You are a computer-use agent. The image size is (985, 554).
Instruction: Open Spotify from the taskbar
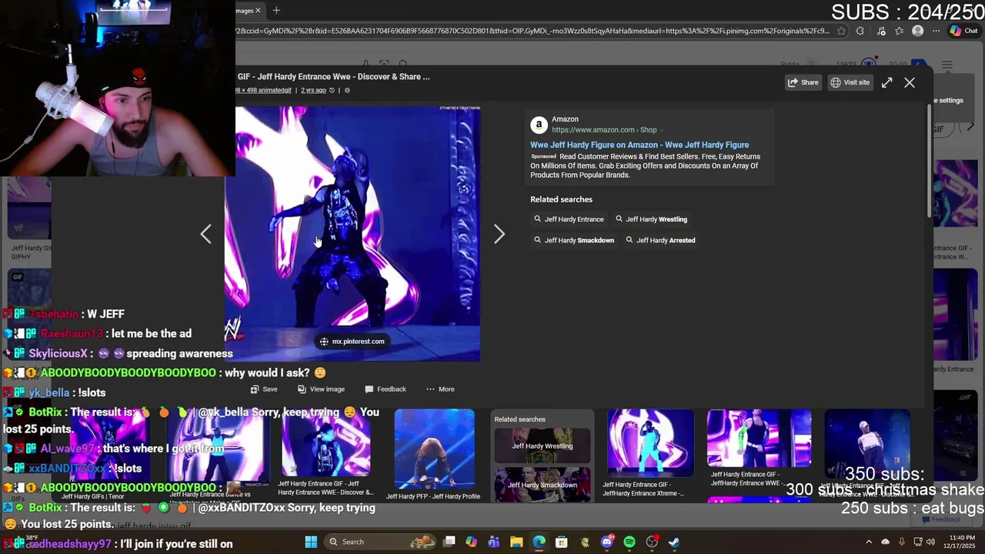coord(629,542)
